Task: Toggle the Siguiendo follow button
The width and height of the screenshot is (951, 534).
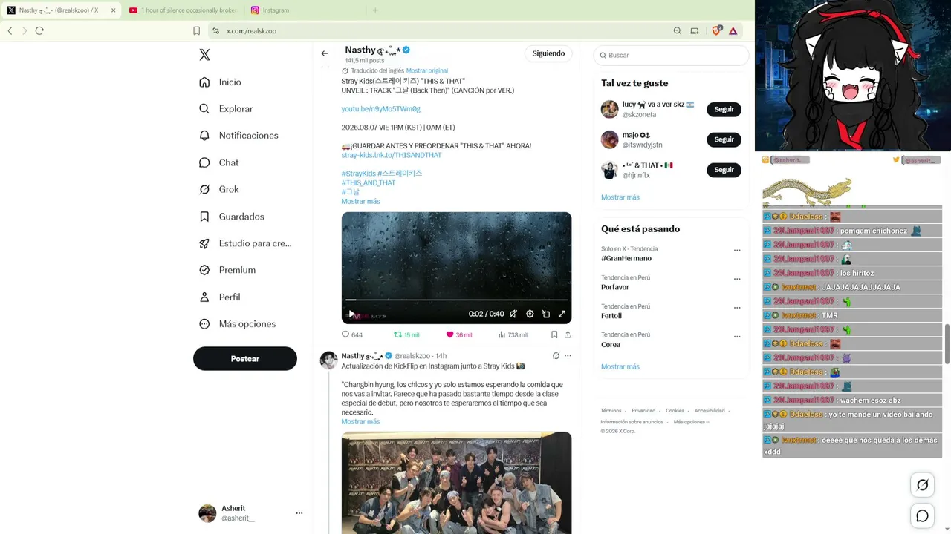Action: click(548, 53)
